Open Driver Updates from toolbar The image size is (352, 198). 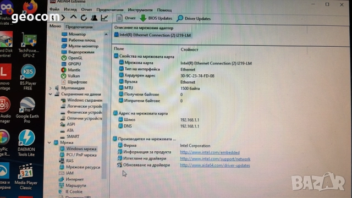[194, 19]
